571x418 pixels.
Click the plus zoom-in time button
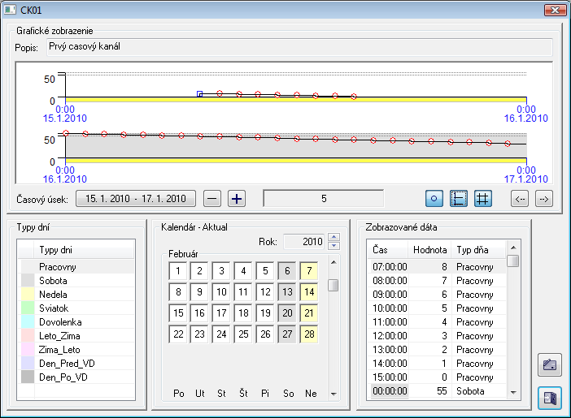pyautogui.click(x=236, y=198)
